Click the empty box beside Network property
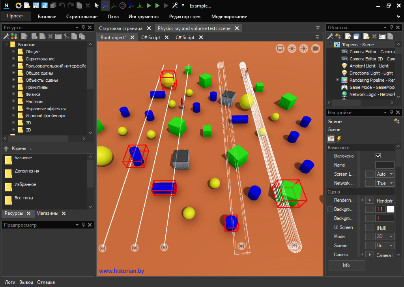The image size is (404, 287). [x=369, y=183]
